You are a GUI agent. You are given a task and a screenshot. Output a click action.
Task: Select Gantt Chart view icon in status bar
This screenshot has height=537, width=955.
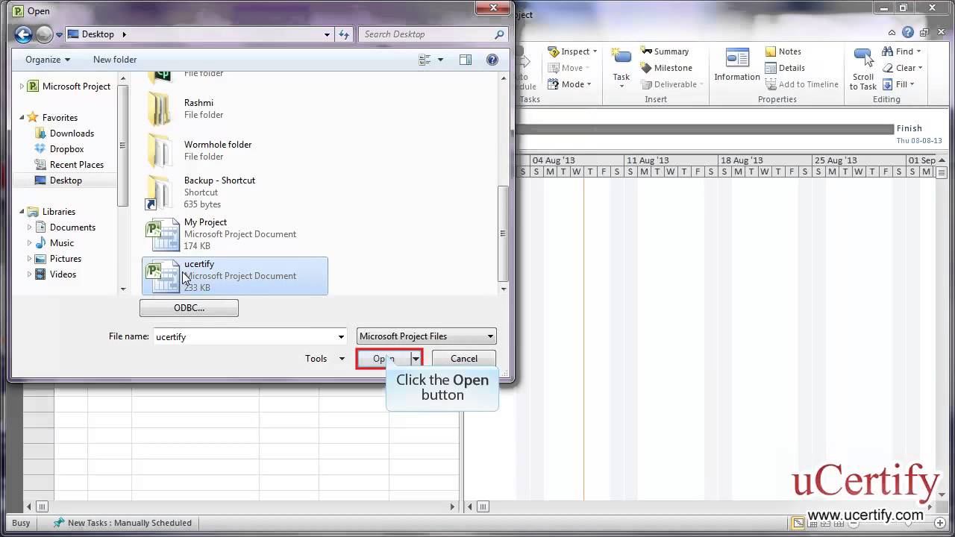(x=798, y=523)
